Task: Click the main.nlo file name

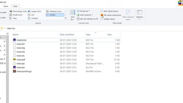Action: click(21, 52)
